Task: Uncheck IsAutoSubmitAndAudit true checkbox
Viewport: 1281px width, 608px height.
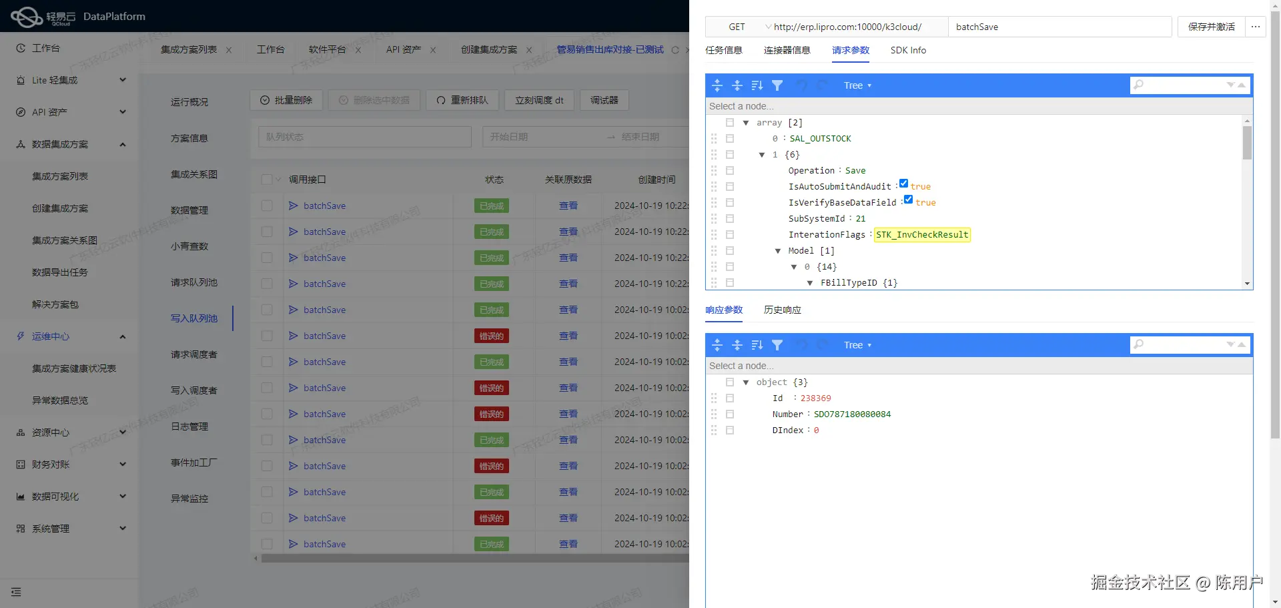Action: [904, 183]
